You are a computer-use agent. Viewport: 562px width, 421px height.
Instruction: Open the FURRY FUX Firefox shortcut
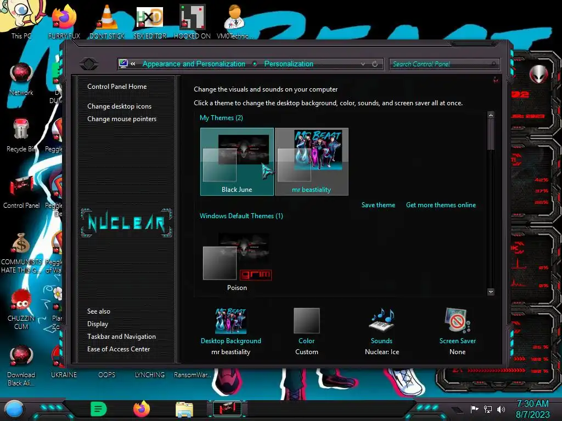click(64, 21)
